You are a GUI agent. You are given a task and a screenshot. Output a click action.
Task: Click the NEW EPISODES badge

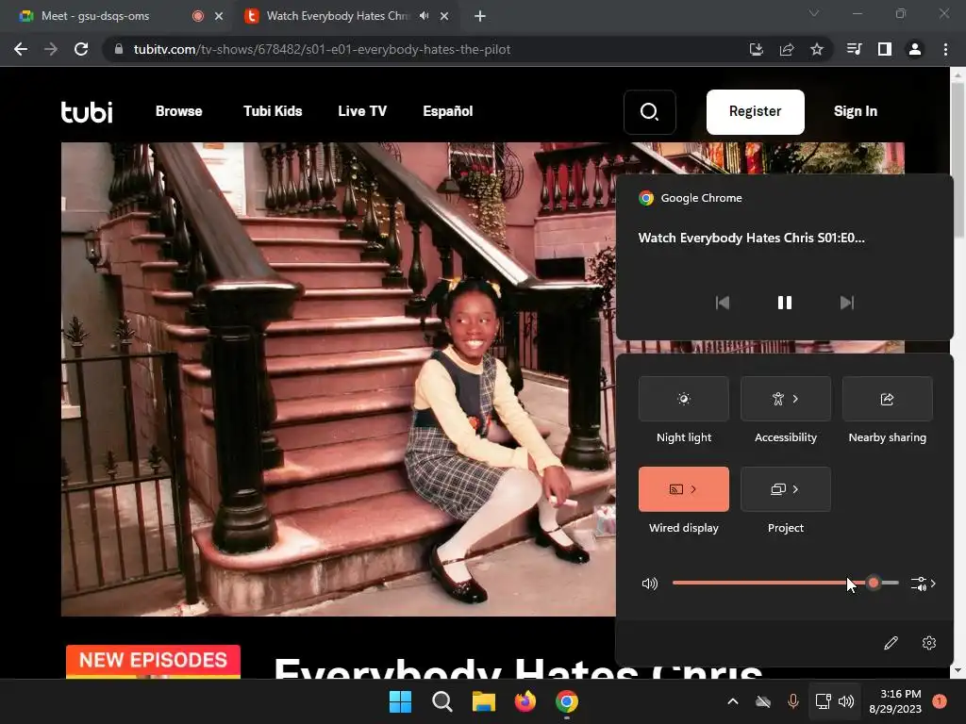point(153,661)
